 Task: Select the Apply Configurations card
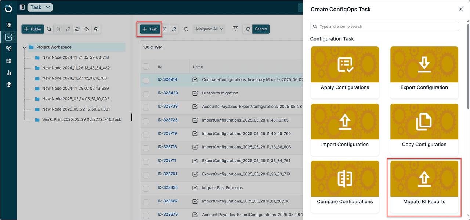pyautogui.click(x=345, y=72)
